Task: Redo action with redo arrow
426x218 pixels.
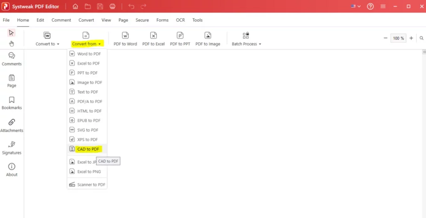Action: coord(144,7)
